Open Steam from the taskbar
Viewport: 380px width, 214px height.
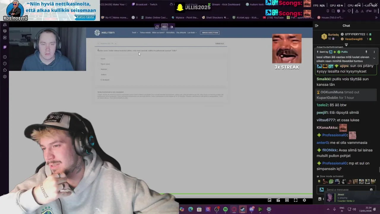243,210
